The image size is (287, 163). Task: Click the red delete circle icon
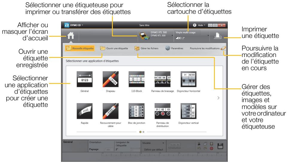212,149
